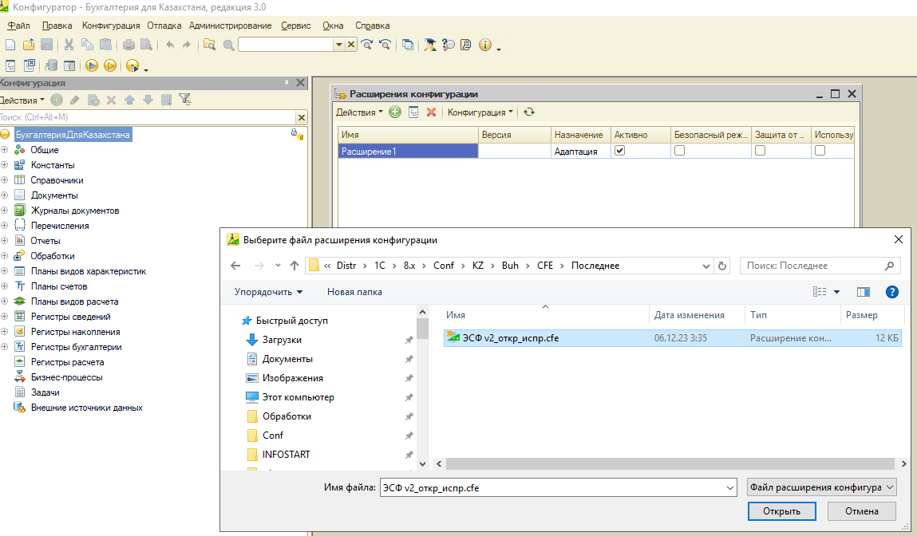The width and height of the screenshot is (917, 536).
Task: Select Загрузки in Quick access list
Action: [282, 340]
